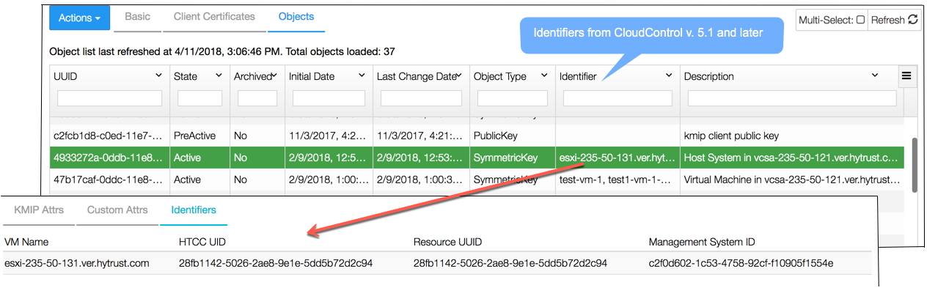Select the green highlighted 4933272a row
This screenshot has height=288, width=927.
coord(477,157)
